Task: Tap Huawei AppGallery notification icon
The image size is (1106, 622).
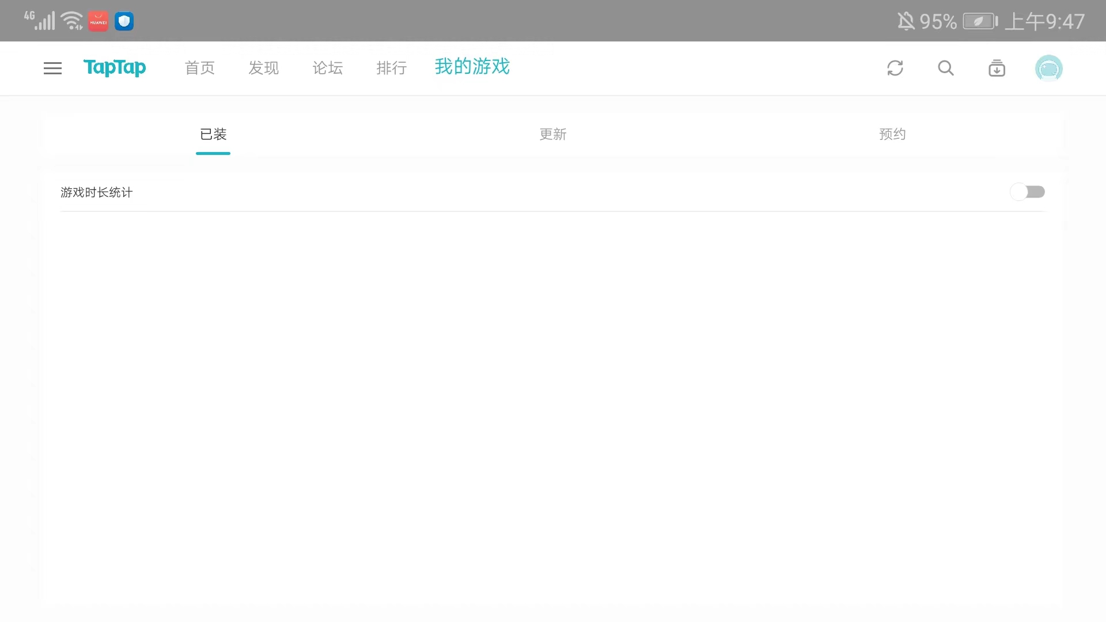Action: (98, 21)
